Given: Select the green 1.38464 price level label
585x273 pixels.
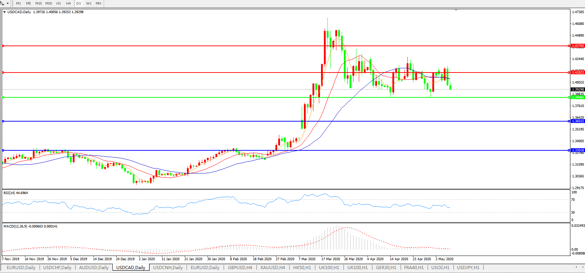Looking at the screenshot, I should [x=578, y=97].
